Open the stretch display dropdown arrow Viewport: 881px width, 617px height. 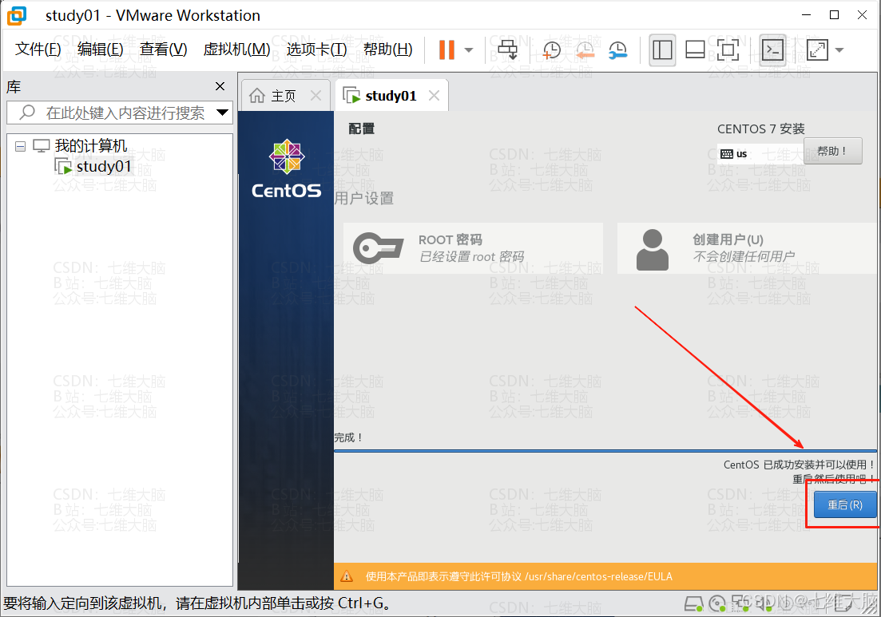point(839,50)
